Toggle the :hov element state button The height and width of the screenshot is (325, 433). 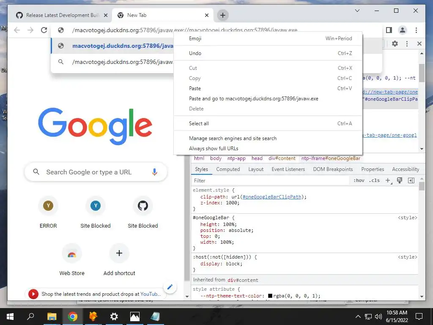(359, 180)
